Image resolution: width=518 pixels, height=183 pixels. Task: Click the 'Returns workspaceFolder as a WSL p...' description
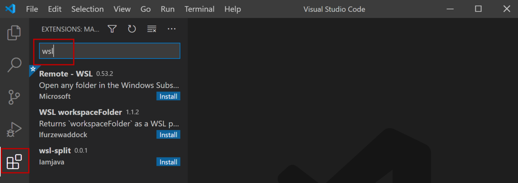point(109,123)
